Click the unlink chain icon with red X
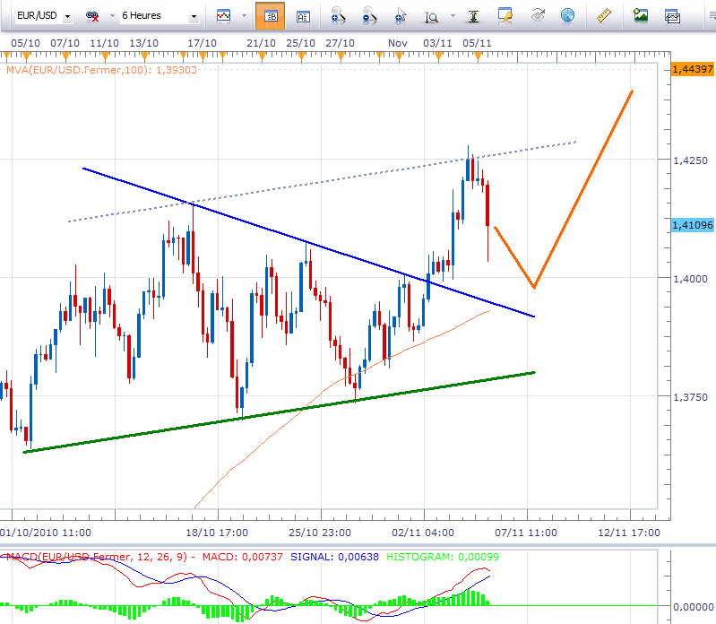Screen dimensions: 716x624 (x=92, y=16)
